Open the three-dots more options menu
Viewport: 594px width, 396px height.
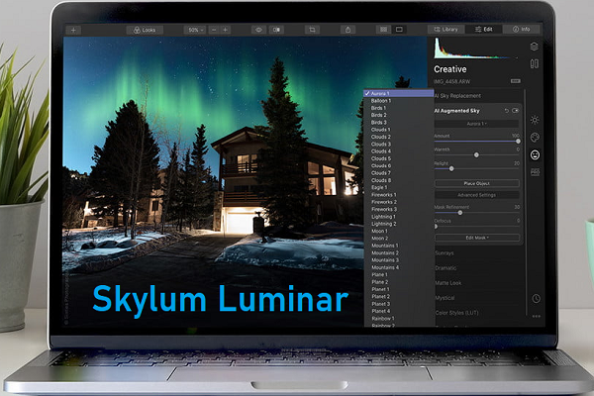536,317
